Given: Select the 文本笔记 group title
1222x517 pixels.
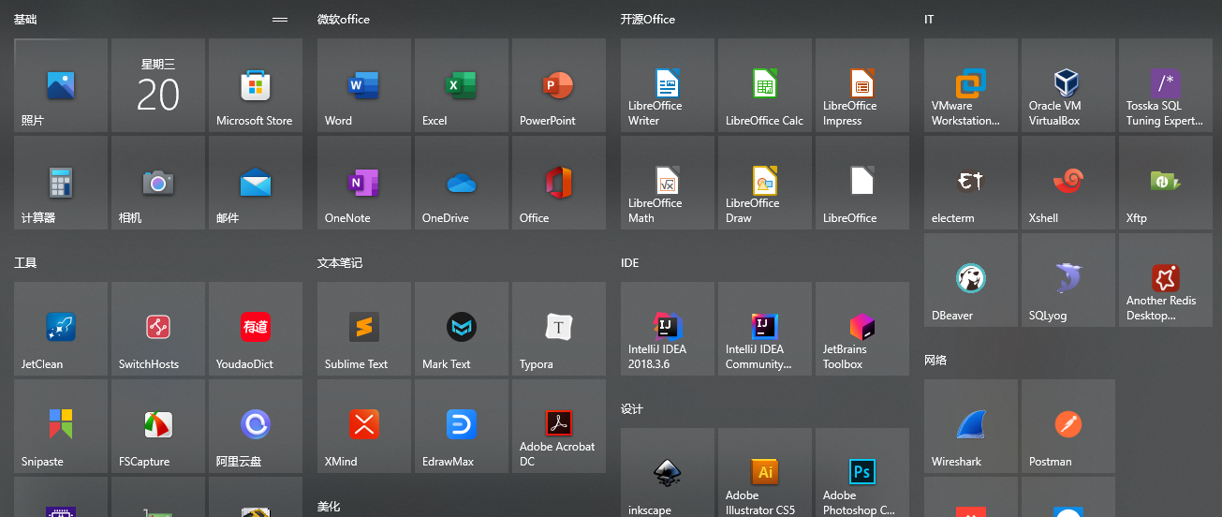Looking at the screenshot, I should click(x=340, y=263).
